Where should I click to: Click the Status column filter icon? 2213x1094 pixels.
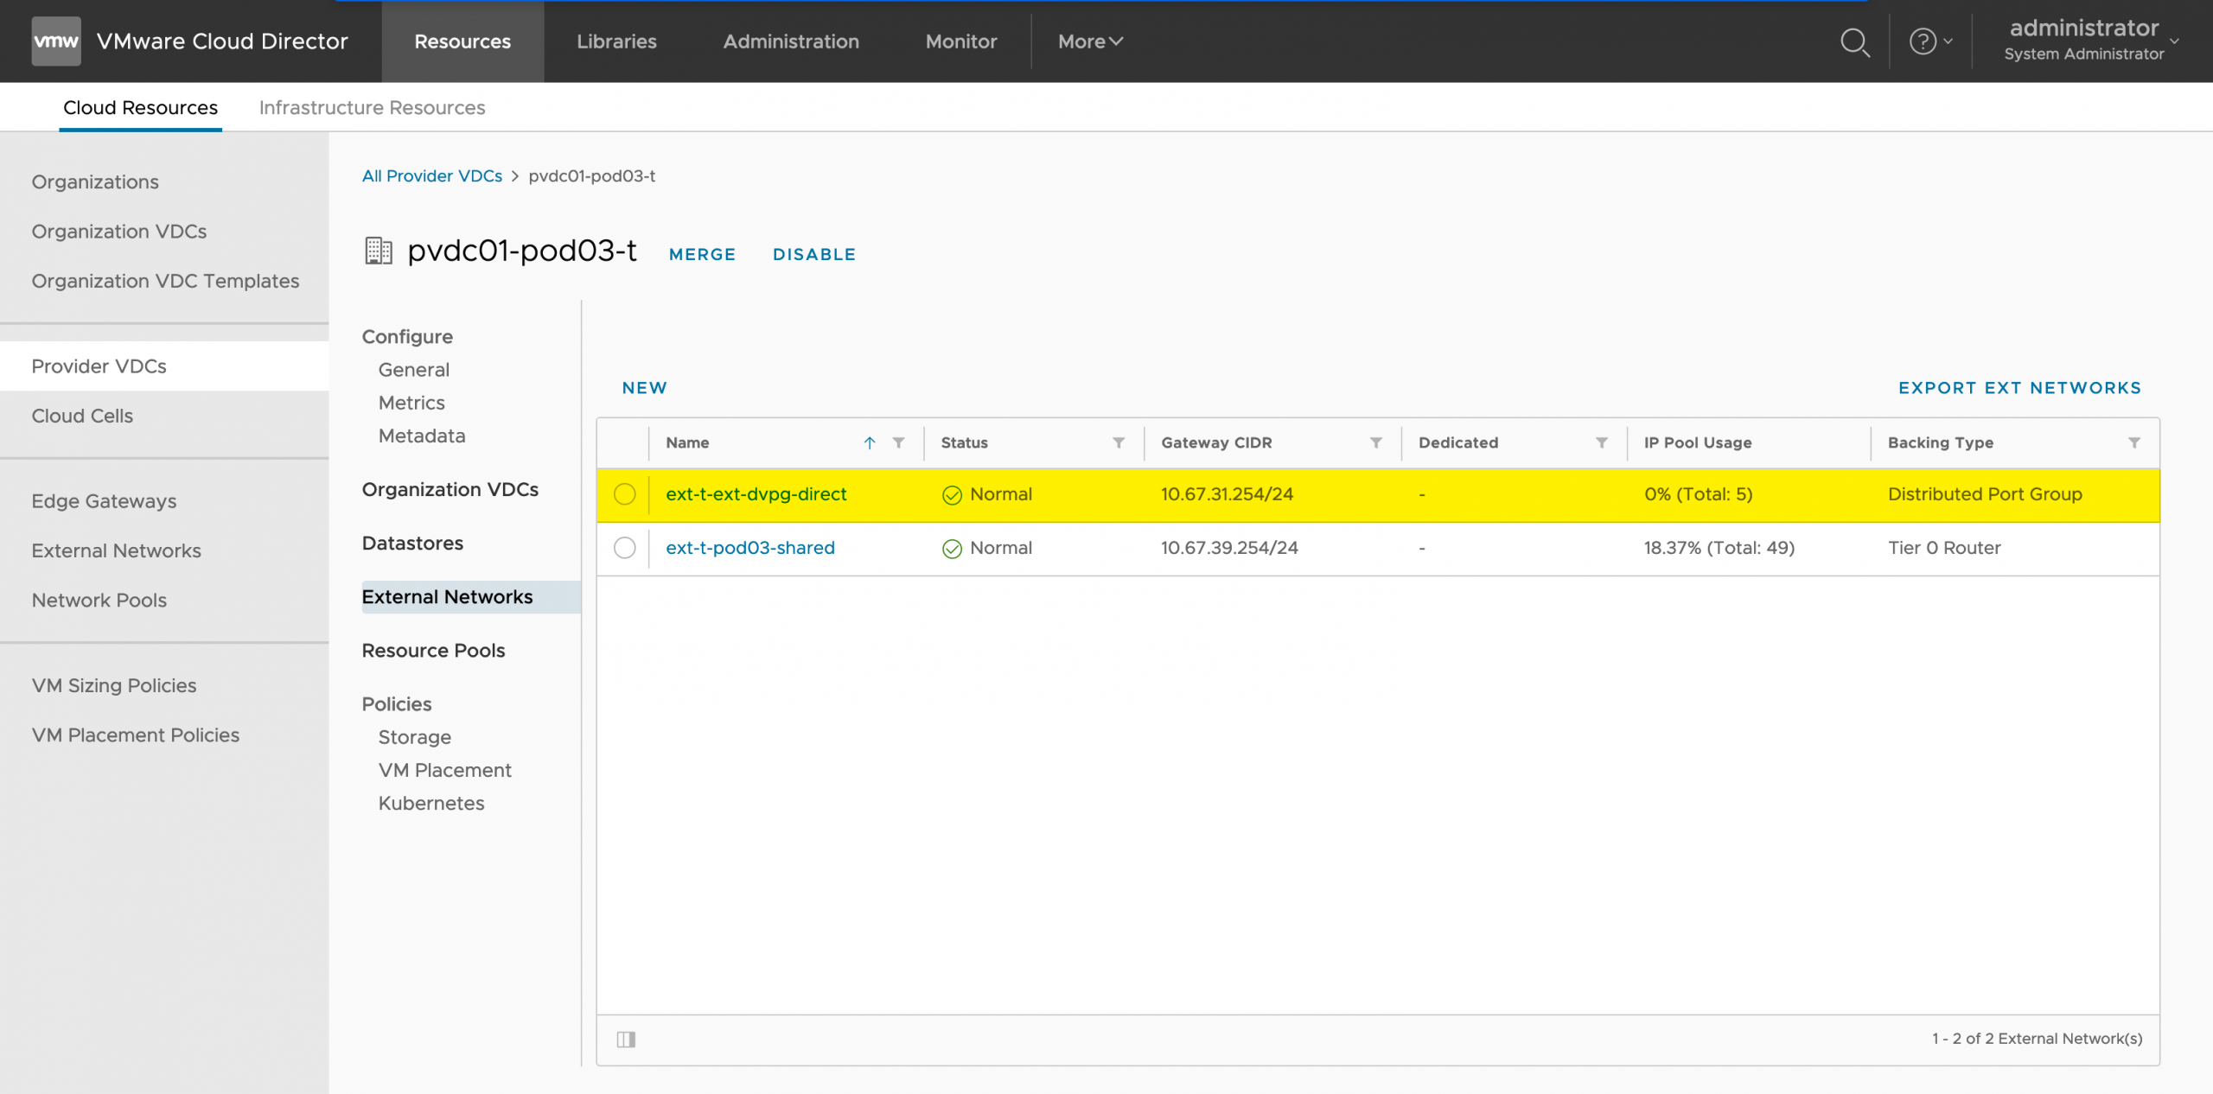pos(1119,442)
